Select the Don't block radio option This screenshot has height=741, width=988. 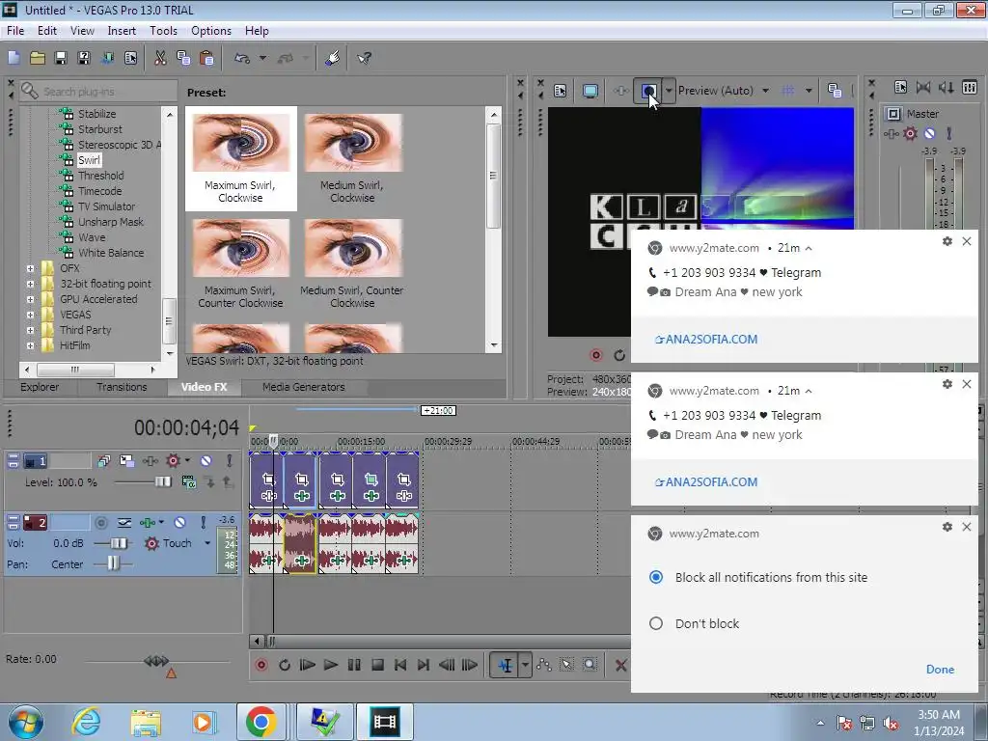(656, 623)
